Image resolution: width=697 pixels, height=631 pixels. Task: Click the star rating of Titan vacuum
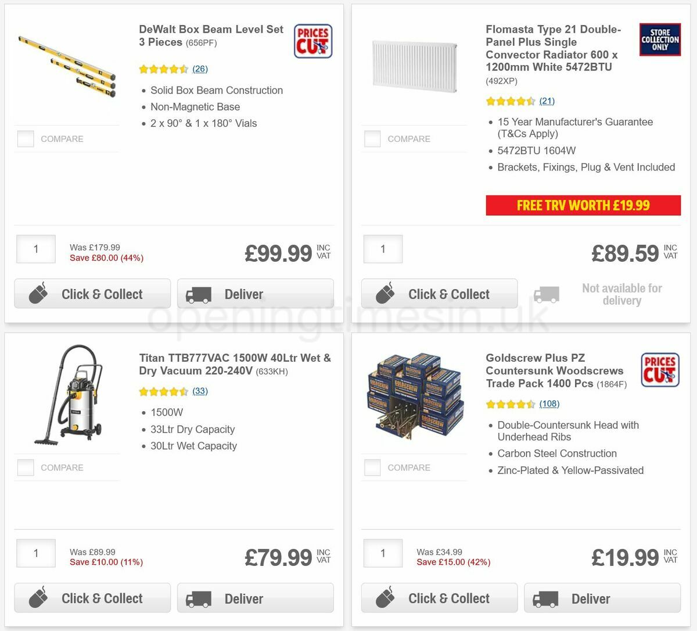pyautogui.click(x=163, y=391)
